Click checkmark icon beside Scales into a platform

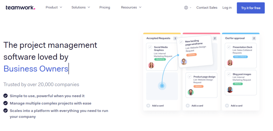[x=6, y=111]
